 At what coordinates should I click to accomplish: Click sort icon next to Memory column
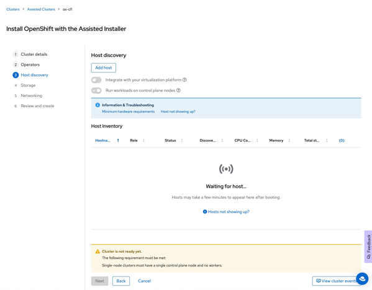click(x=289, y=141)
